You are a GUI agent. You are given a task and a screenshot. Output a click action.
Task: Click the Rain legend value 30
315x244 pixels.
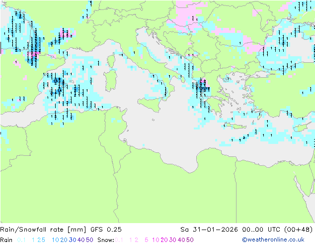(x=73, y=240)
